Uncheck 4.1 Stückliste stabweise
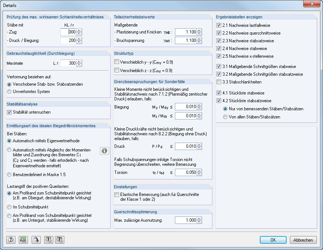Image resolution: width=323 pixels, height=250 pixels. click(219, 93)
